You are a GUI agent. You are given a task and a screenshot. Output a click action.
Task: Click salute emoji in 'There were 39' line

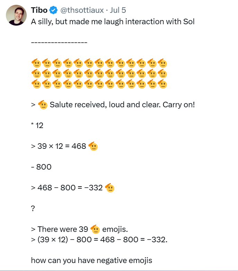coord(95,229)
